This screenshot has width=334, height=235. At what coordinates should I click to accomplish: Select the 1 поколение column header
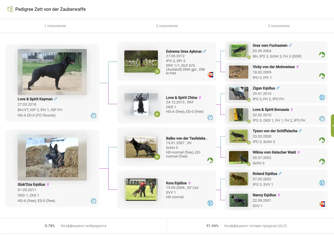[x=55, y=26]
